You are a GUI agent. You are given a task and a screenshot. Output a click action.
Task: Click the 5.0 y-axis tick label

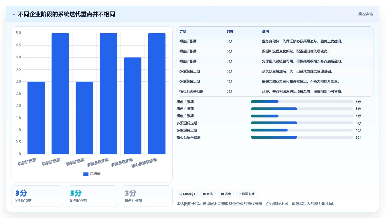tap(18, 33)
